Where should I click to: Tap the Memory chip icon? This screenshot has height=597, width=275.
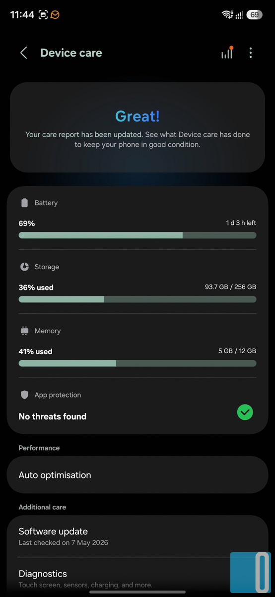(x=24, y=331)
